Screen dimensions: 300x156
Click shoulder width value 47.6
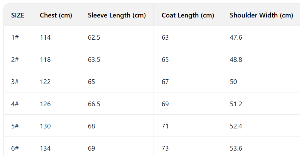tap(236, 37)
